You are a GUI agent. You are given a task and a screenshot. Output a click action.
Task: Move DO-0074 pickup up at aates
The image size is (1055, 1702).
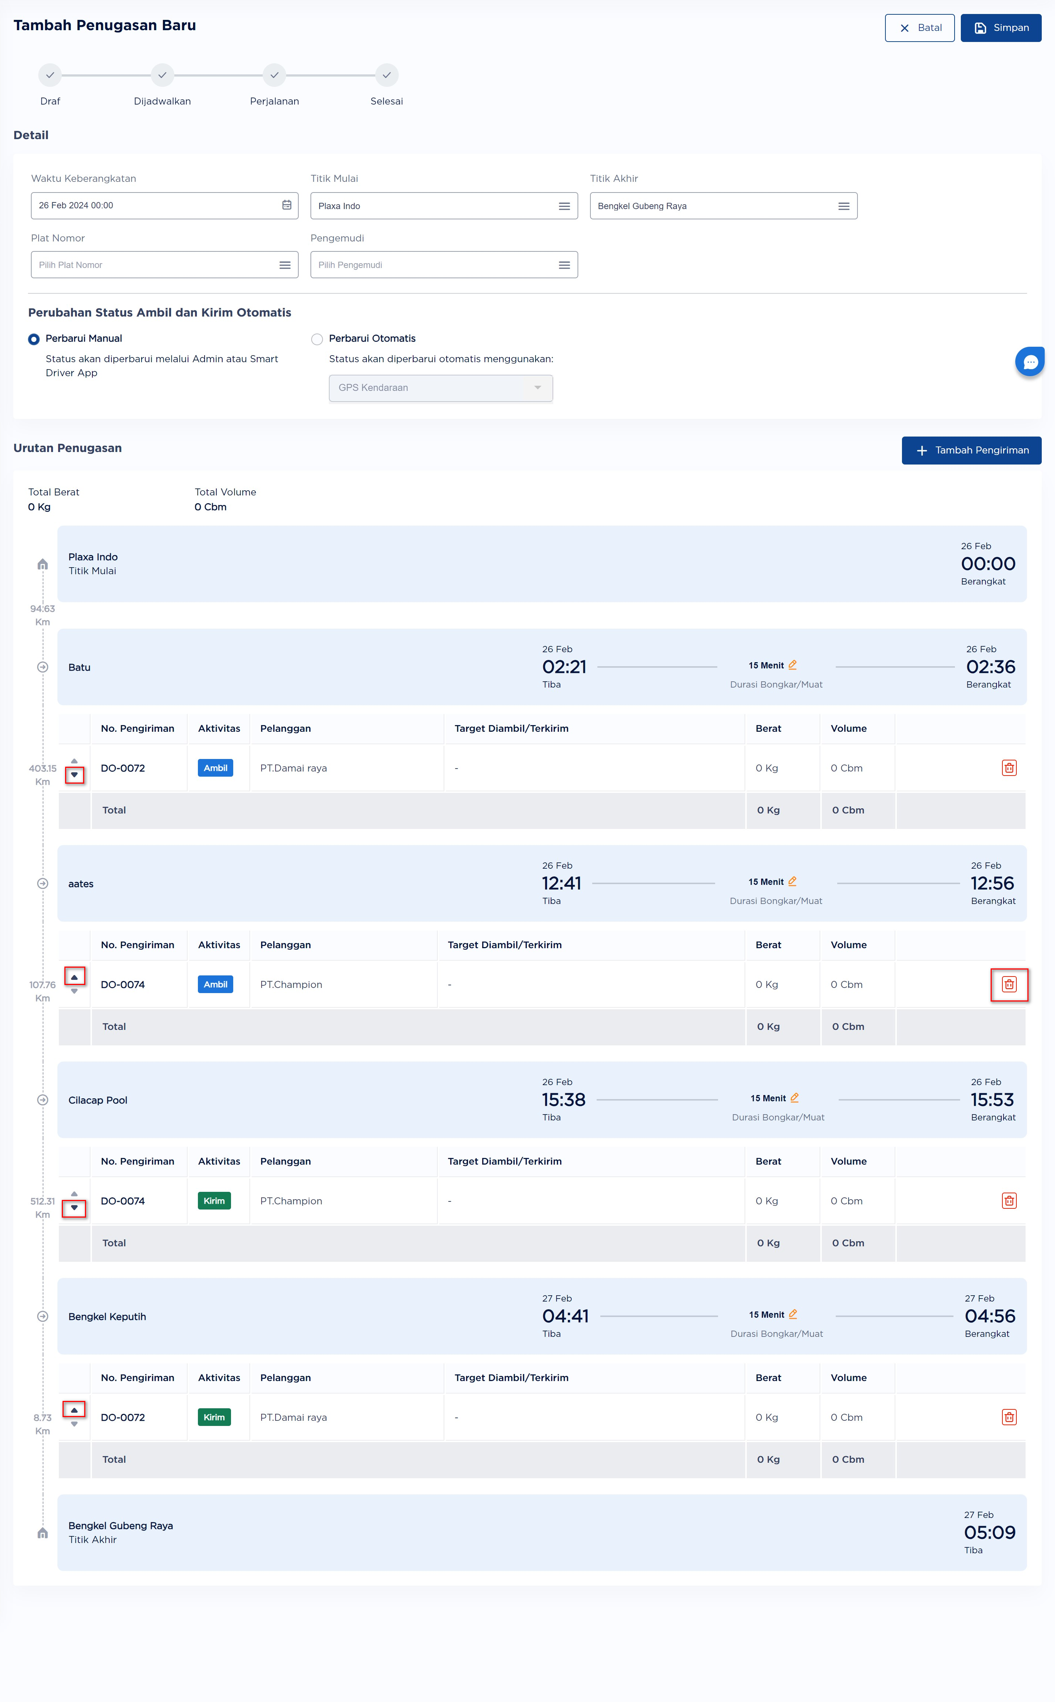74,977
